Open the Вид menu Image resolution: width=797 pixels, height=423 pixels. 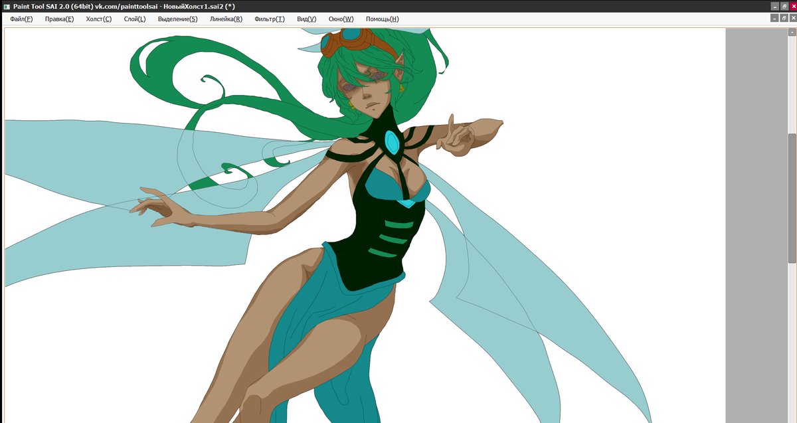(306, 19)
